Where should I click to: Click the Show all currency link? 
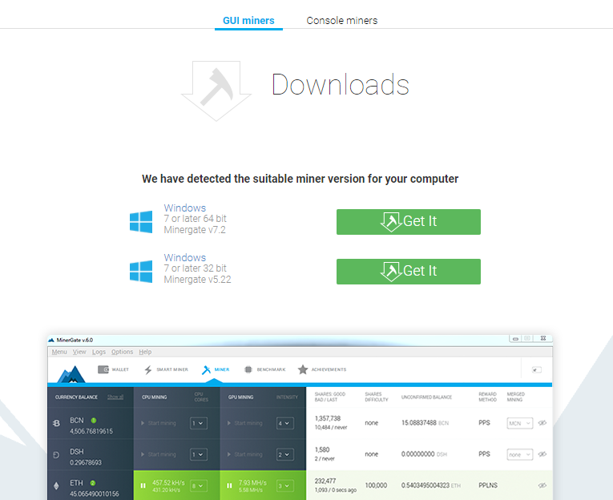115,397
